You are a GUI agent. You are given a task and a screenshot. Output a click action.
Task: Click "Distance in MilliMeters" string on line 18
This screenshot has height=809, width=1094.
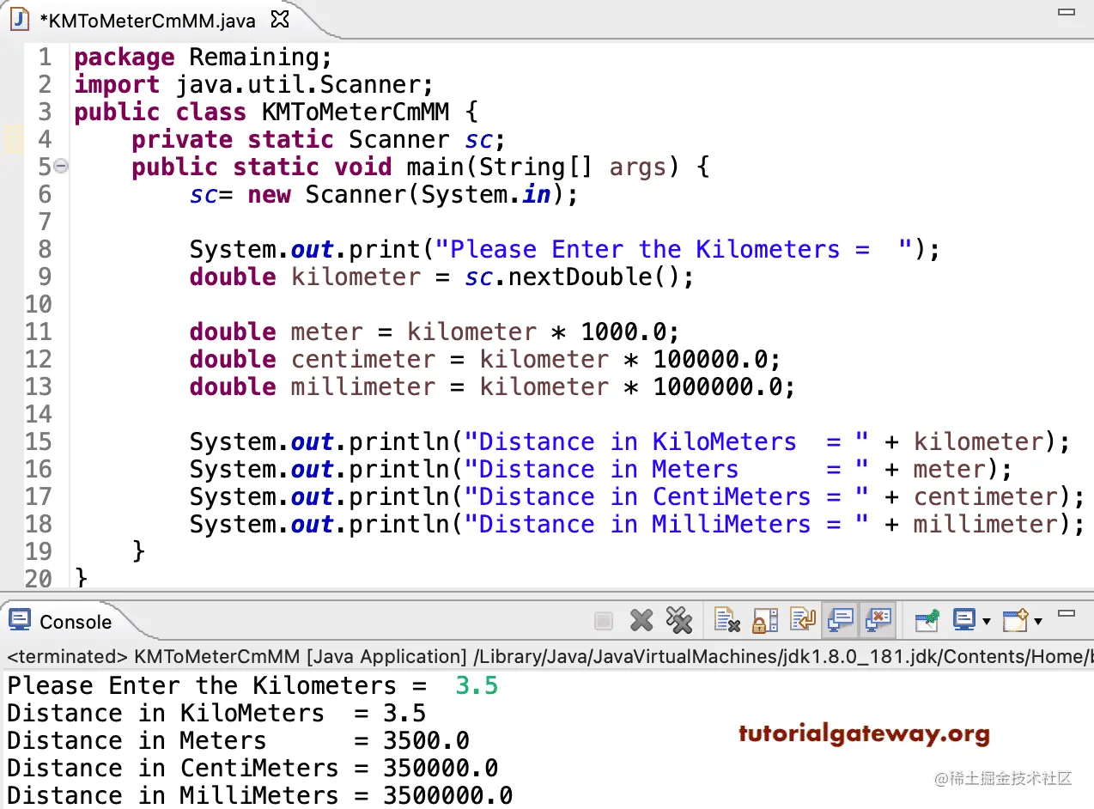tap(666, 525)
